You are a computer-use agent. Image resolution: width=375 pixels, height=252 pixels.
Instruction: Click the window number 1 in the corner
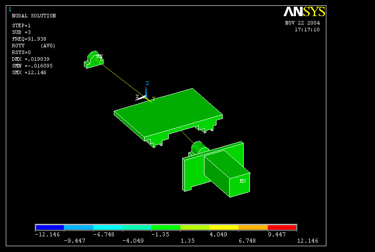click(10, 9)
